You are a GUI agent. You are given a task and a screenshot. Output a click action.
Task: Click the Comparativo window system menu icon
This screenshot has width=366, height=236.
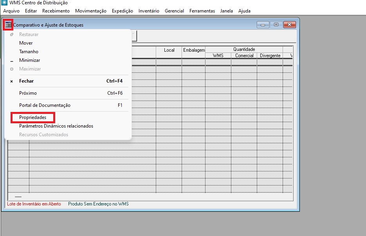tap(8, 25)
